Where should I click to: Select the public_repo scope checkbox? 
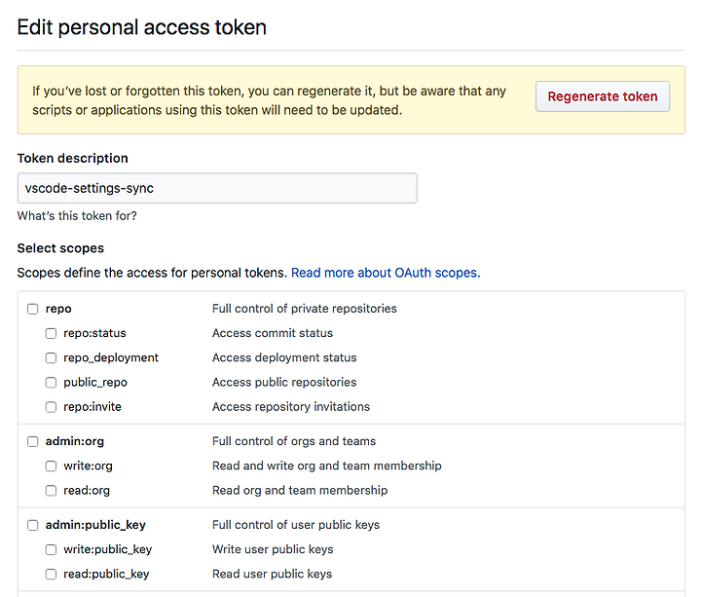pyautogui.click(x=51, y=382)
